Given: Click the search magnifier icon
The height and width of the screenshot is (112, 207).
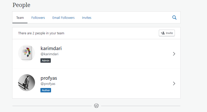Looking at the screenshot, I should coord(174,18).
